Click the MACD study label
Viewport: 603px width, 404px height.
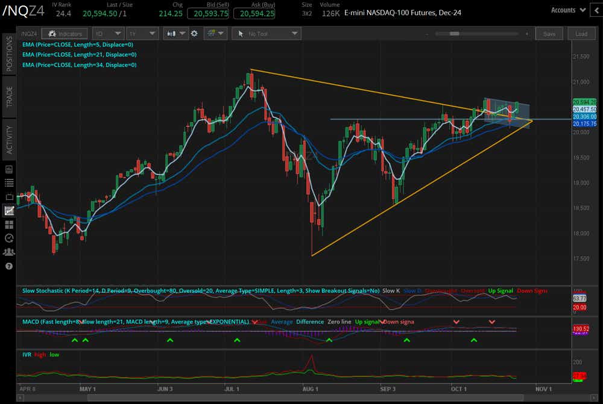coord(135,322)
